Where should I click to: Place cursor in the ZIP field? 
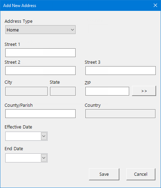tap(107, 91)
